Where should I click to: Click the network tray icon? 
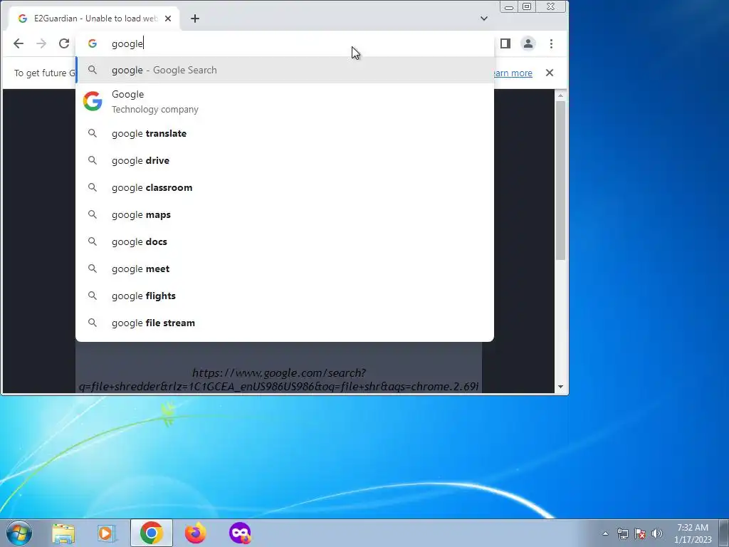(622, 533)
